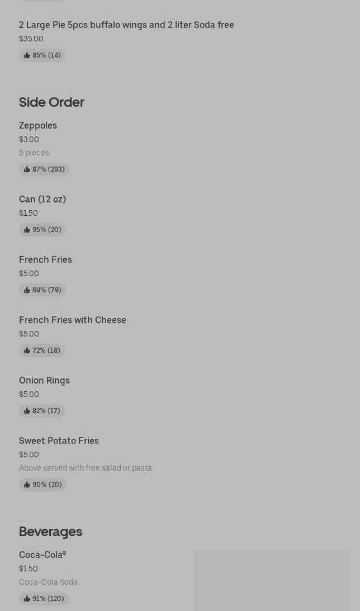
Task: Open the Sweet Potato Fries item
Action: point(59,441)
